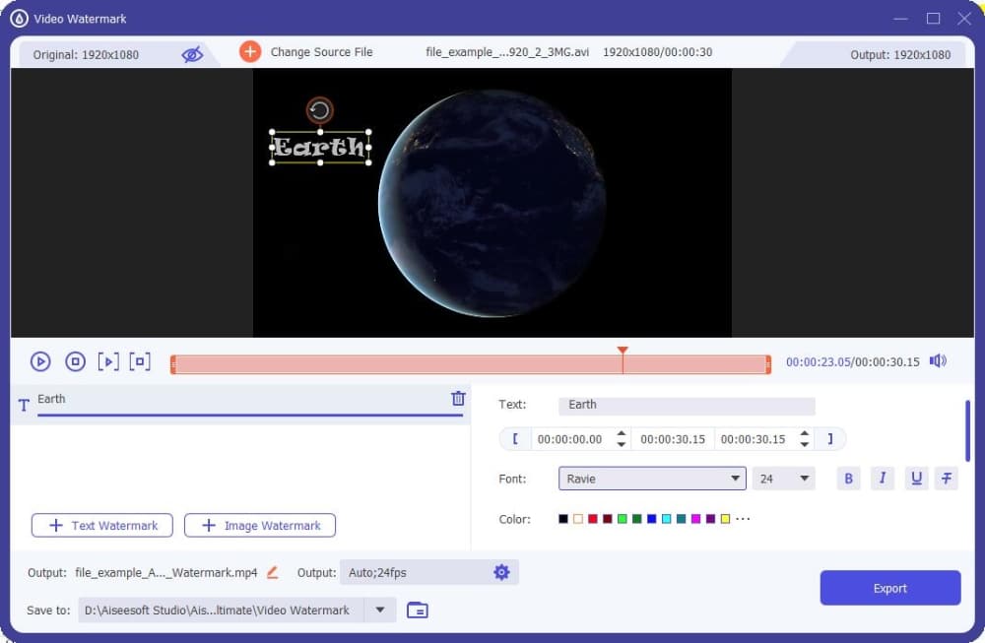Screen dimensions: 985x643
Task: Mute the preview audio
Action: click(x=937, y=360)
